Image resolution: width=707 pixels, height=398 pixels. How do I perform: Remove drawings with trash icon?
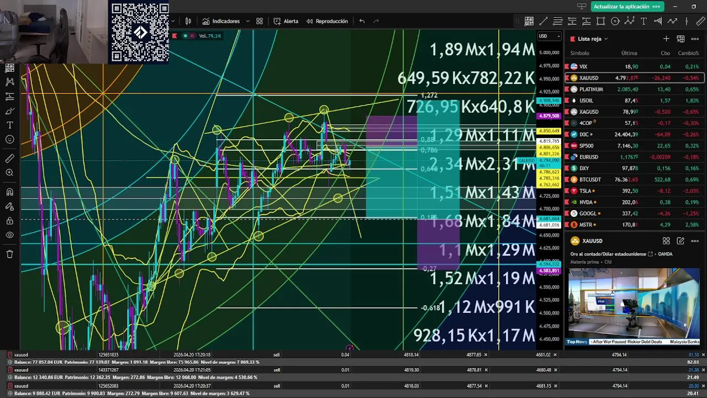pyautogui.click(x=9, y=254)
